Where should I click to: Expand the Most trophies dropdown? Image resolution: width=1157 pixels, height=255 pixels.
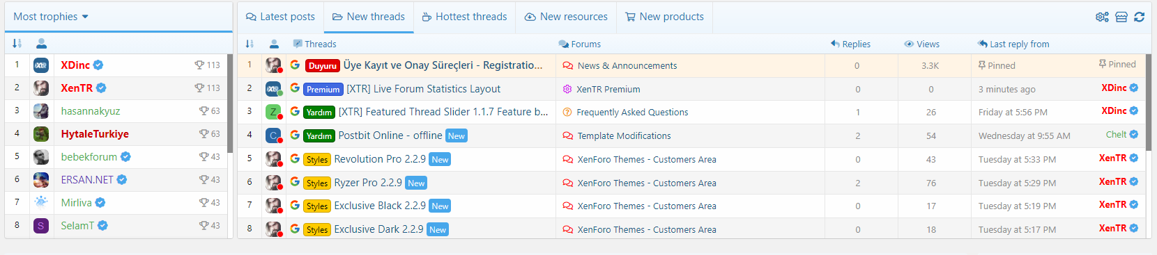51,17
